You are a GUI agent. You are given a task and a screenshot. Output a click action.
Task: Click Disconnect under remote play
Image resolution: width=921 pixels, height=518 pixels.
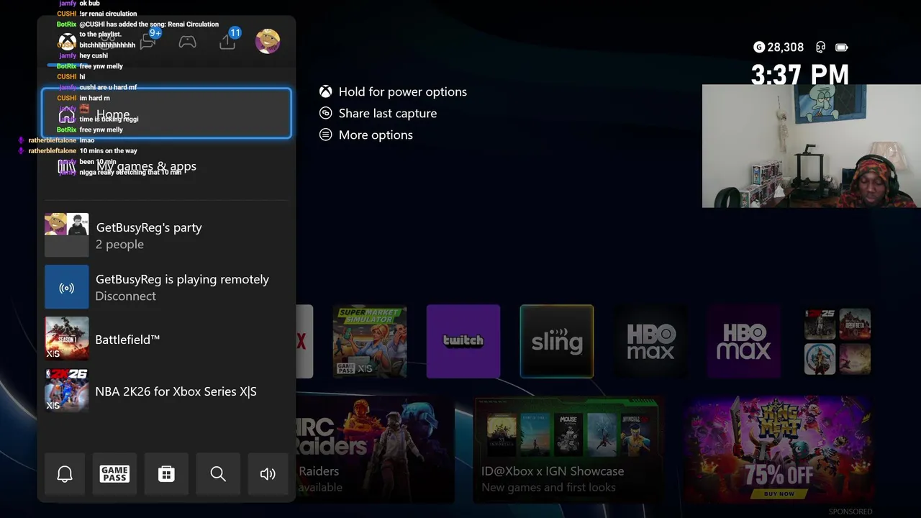point(125,296)
